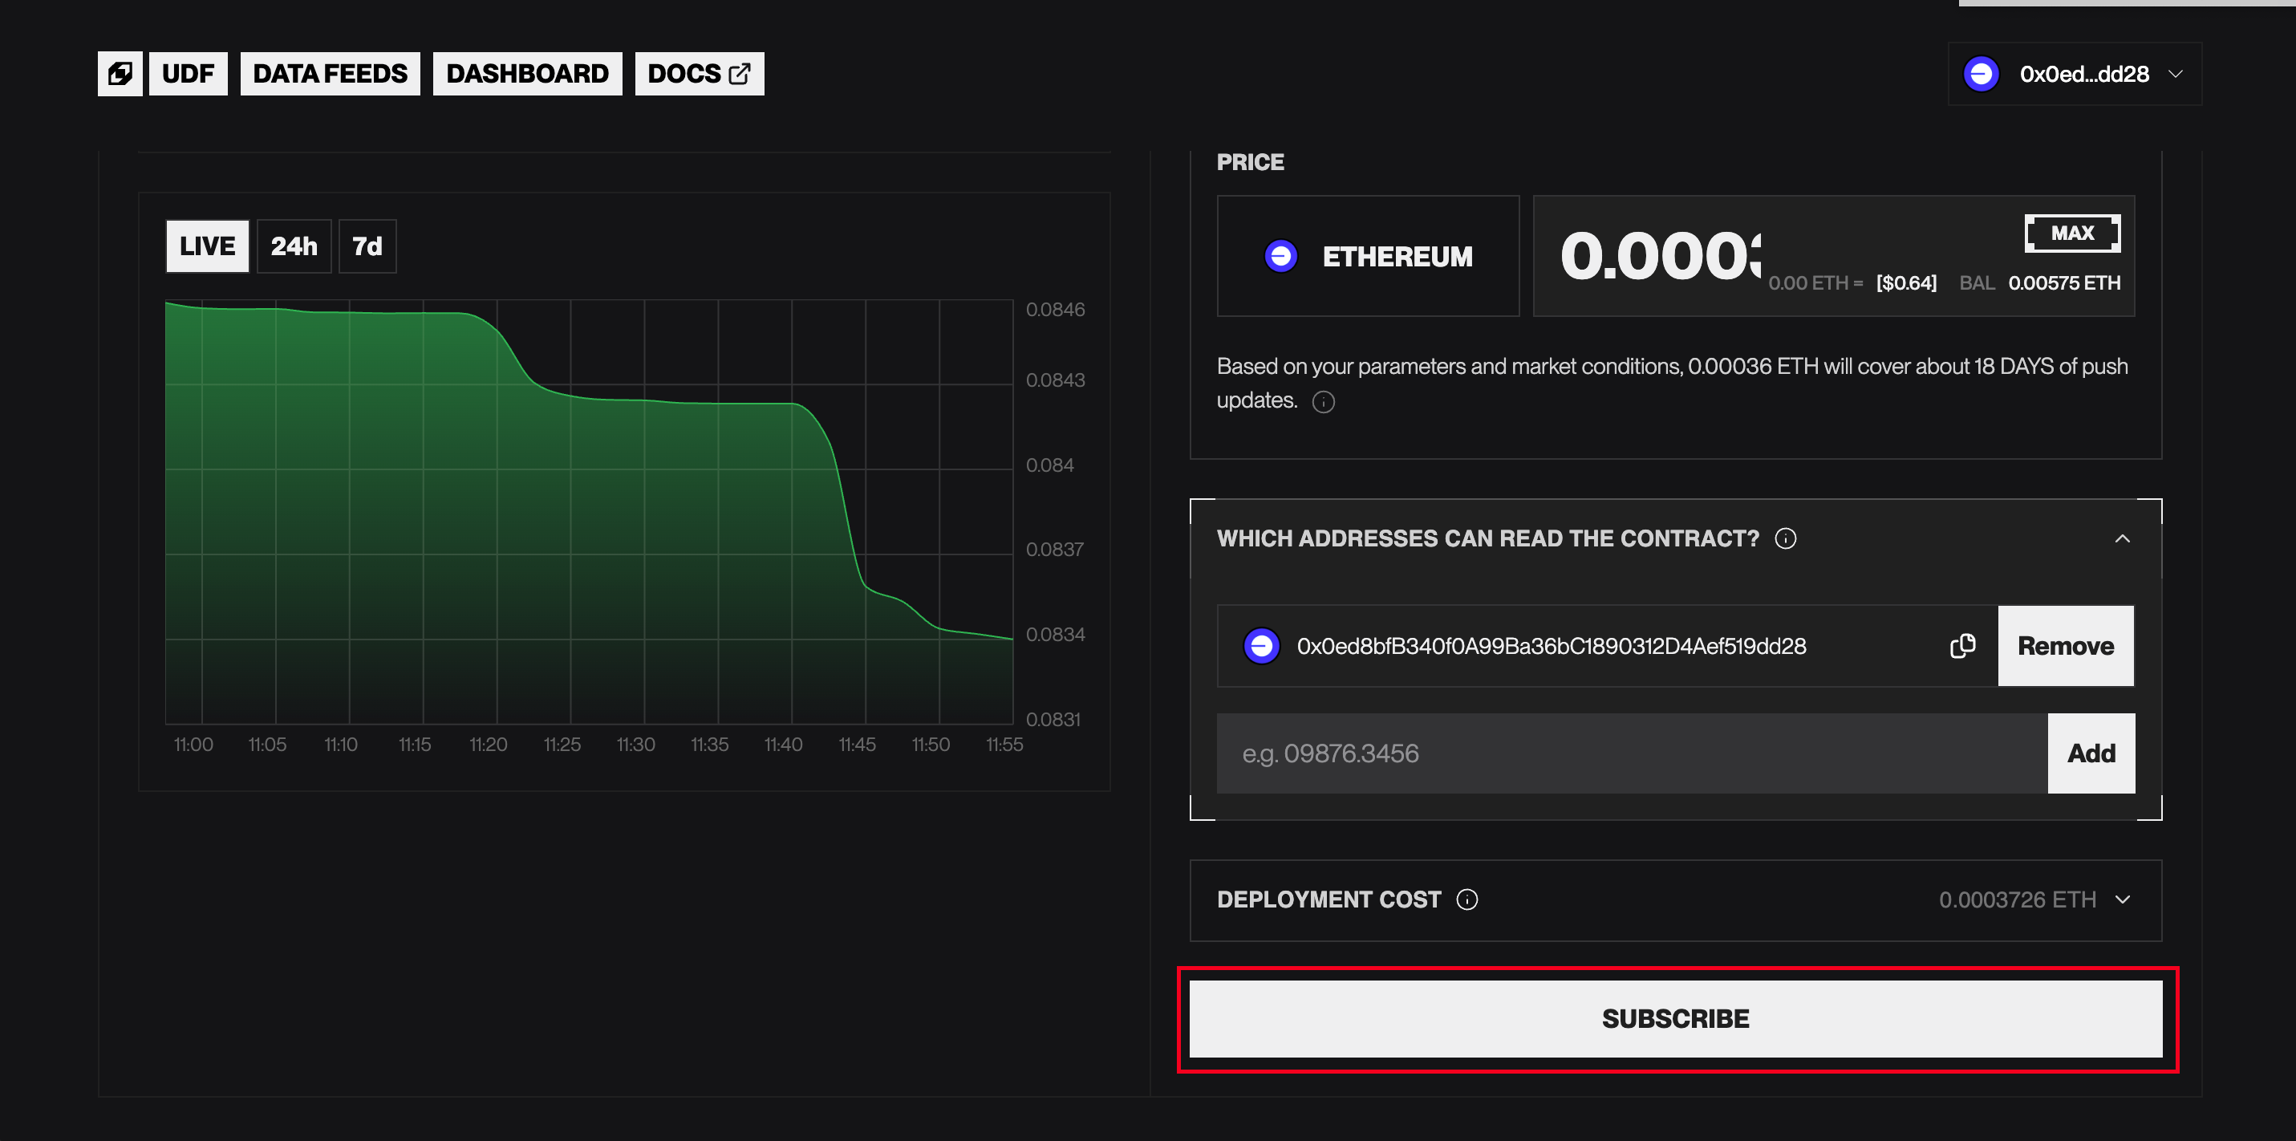This screenshot has width=2296, height=1141.
Task: Click info icon next to push updates text
Action: (1324, 402)
